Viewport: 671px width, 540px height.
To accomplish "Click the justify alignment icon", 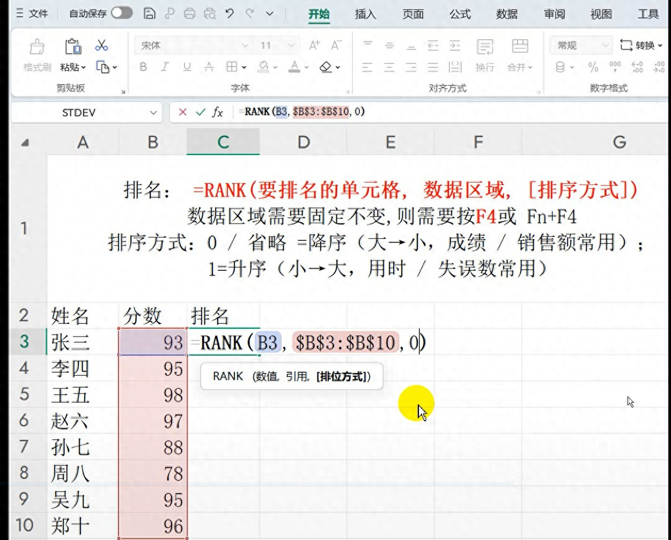I will coord(433,67).
